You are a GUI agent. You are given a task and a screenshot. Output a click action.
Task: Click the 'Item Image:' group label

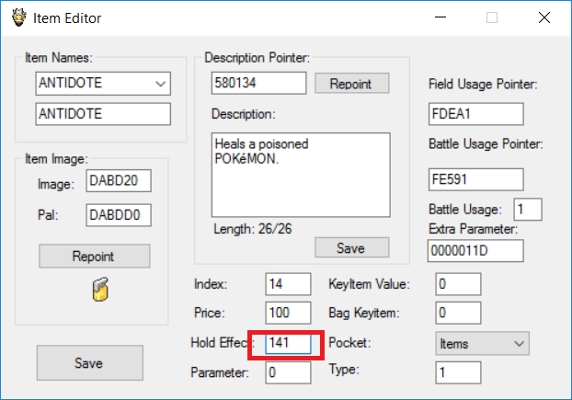tap(56, 159)
